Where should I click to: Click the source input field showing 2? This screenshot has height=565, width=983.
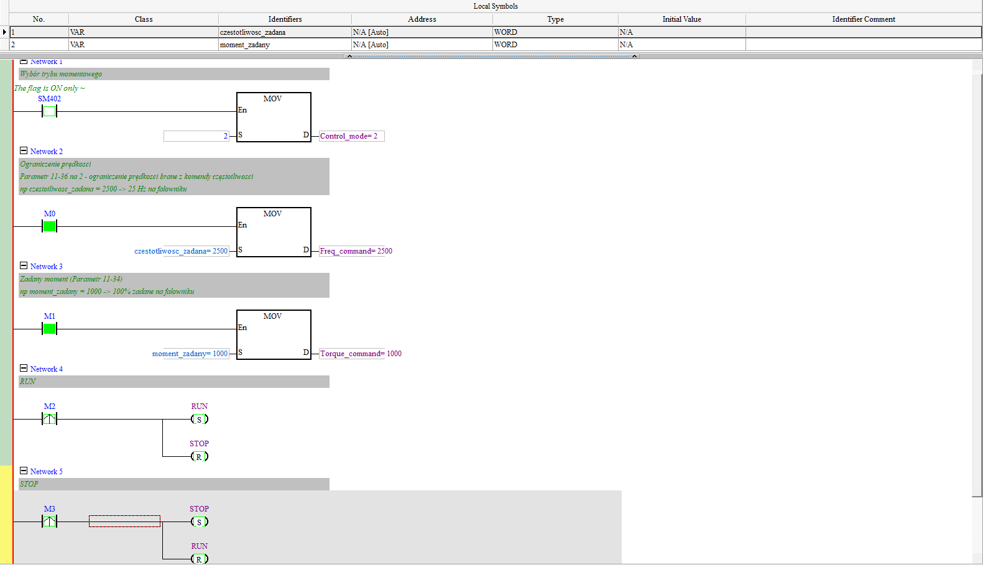(x=196, y=136)
